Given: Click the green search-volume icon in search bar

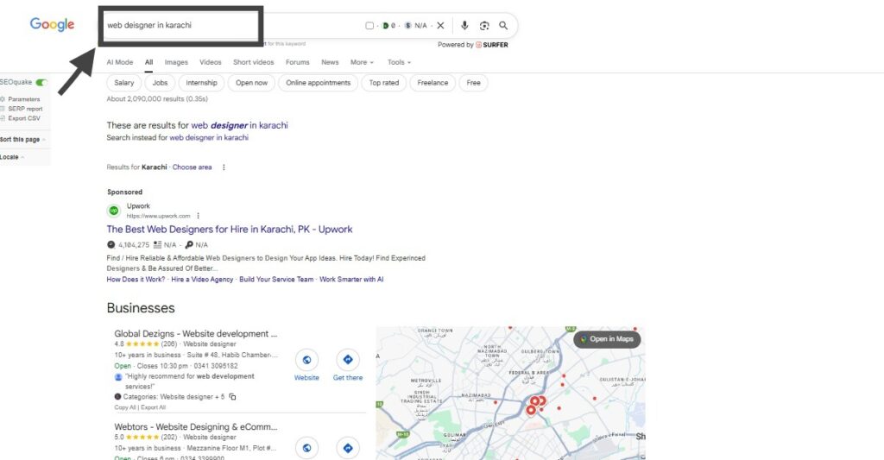Looking at the screenshot, I should click(386, 25).
